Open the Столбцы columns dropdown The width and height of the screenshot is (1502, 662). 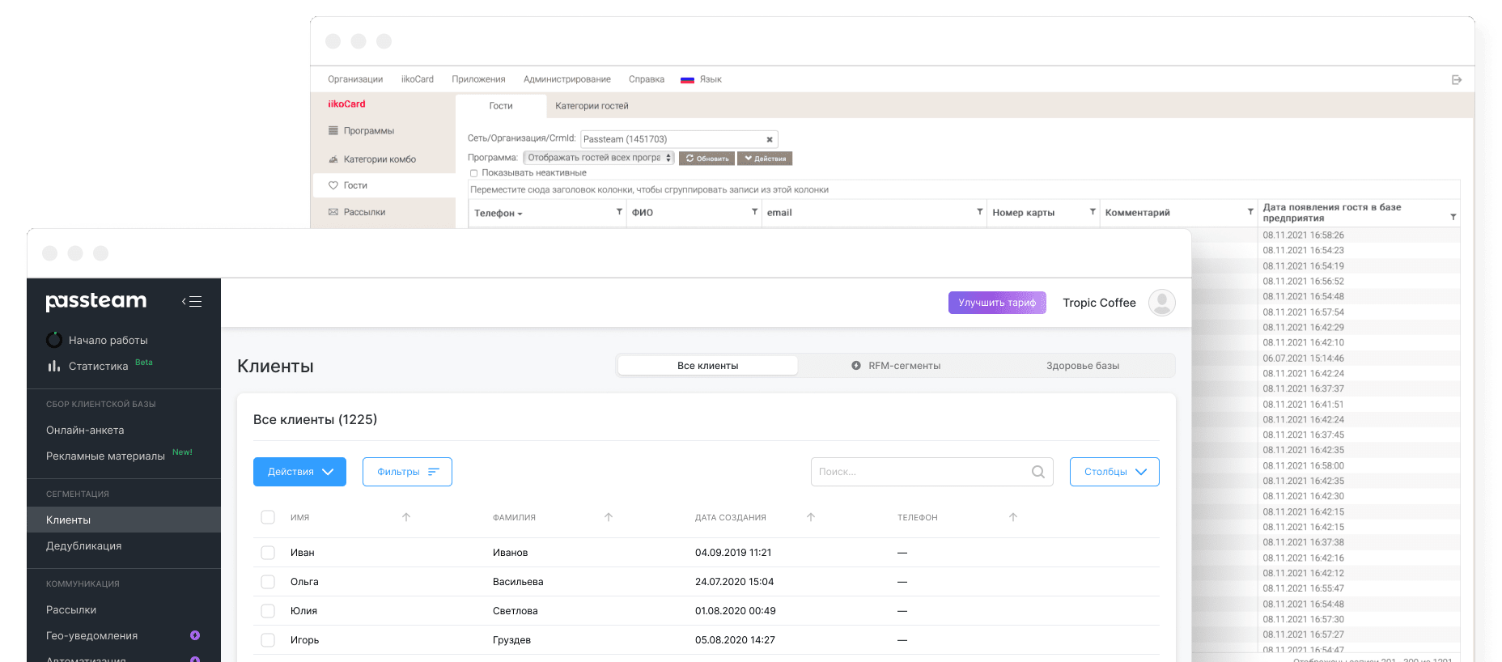click(1114, 472)
